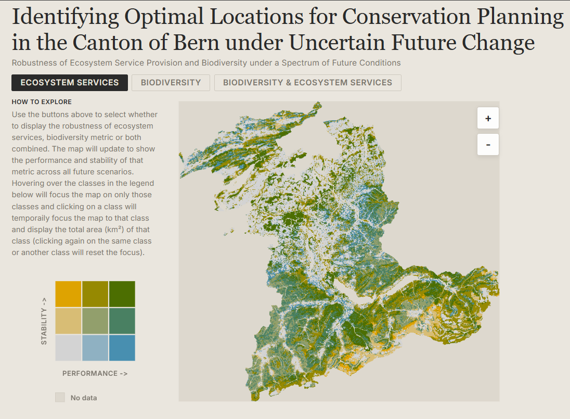The width and height of the screenshot is (570, 419).
Task: Select the teal-green middle-right legend class
Action: click(122, 321)
